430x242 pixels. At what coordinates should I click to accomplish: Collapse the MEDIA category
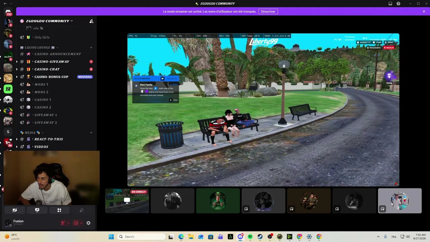coord(32,133)
